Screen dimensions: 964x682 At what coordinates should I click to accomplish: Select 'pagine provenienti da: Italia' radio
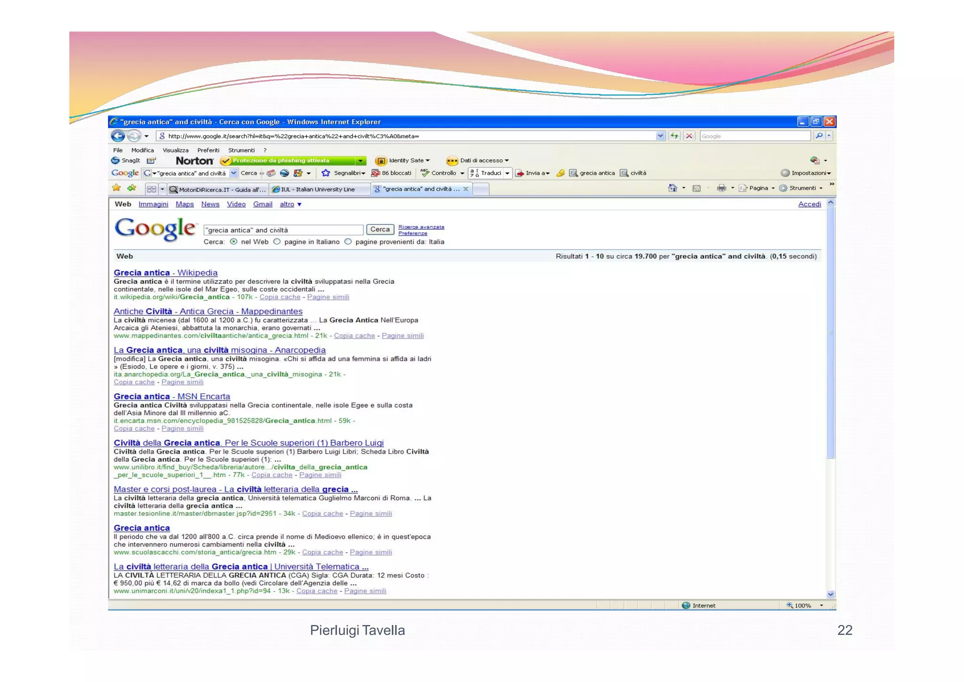348,242
